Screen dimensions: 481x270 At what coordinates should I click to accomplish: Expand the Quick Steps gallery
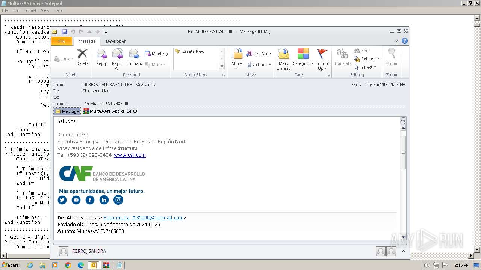222,66
